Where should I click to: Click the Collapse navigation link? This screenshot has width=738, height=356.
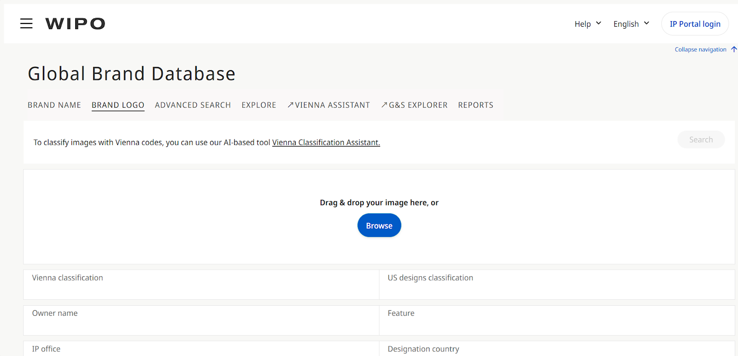[700, 49]
